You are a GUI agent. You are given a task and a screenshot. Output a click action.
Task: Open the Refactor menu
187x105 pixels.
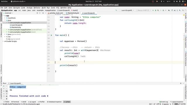[x=37, y=8]
